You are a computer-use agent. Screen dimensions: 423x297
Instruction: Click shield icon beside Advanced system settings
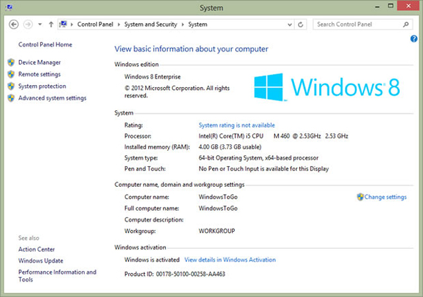(x=11, y=98)
